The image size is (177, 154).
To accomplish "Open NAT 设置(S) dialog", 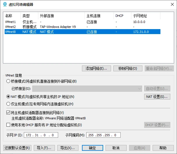I will click(157, 97).
